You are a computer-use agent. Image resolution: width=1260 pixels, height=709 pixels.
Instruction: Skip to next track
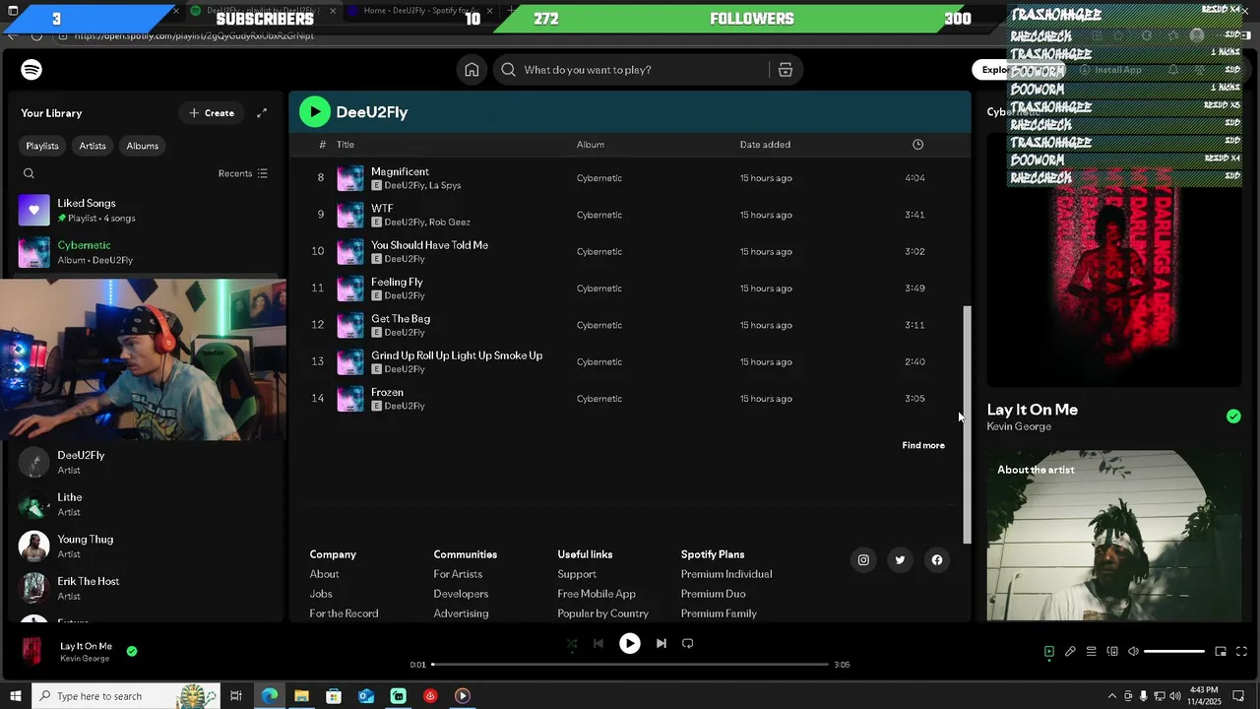coord(661,644)
